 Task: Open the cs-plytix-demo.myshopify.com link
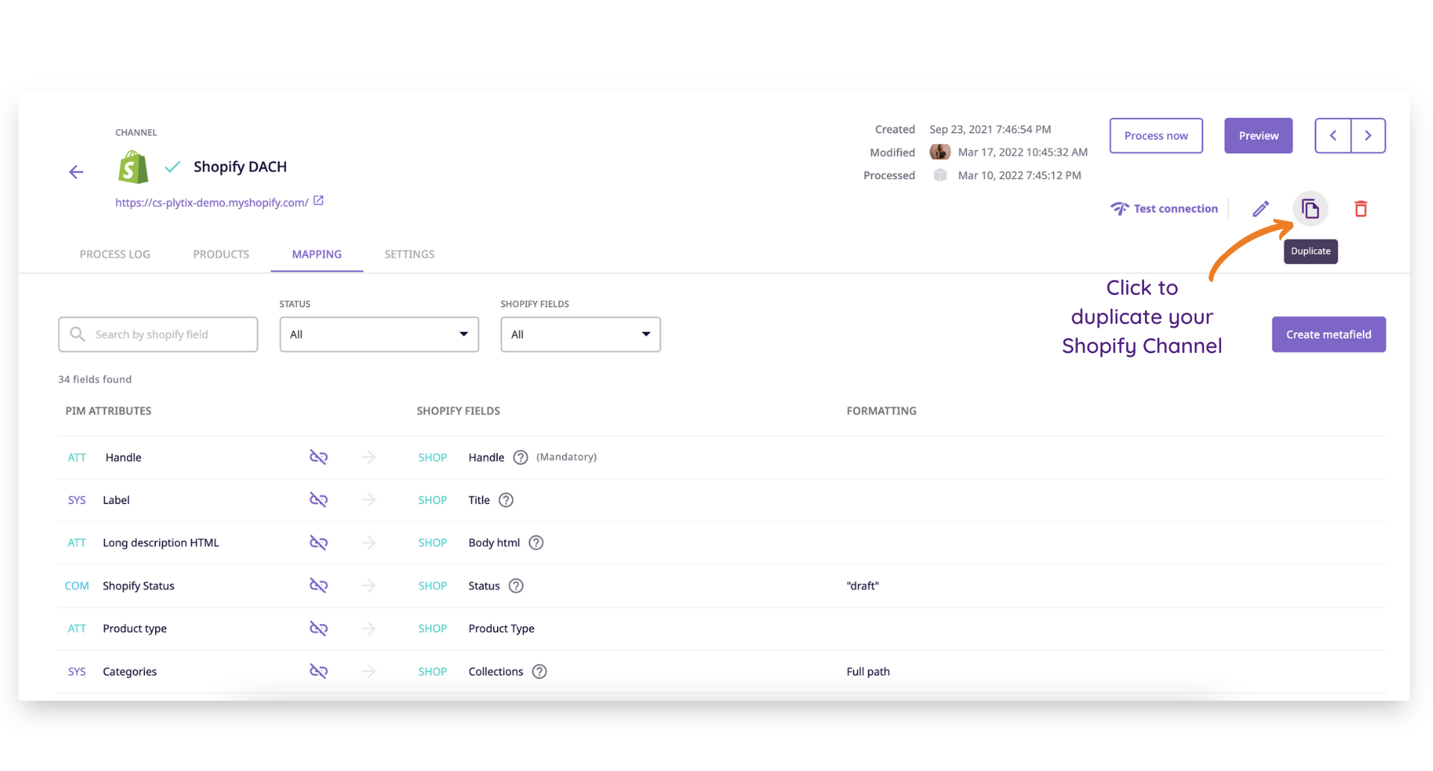[x=211, y=203]
